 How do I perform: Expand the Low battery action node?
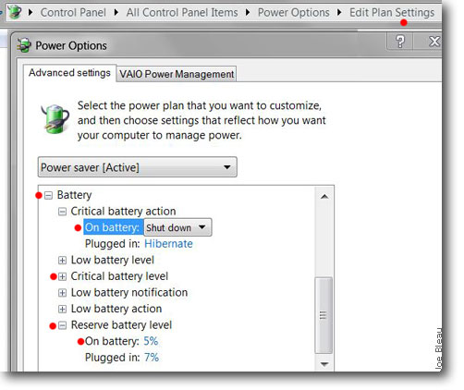62,309
